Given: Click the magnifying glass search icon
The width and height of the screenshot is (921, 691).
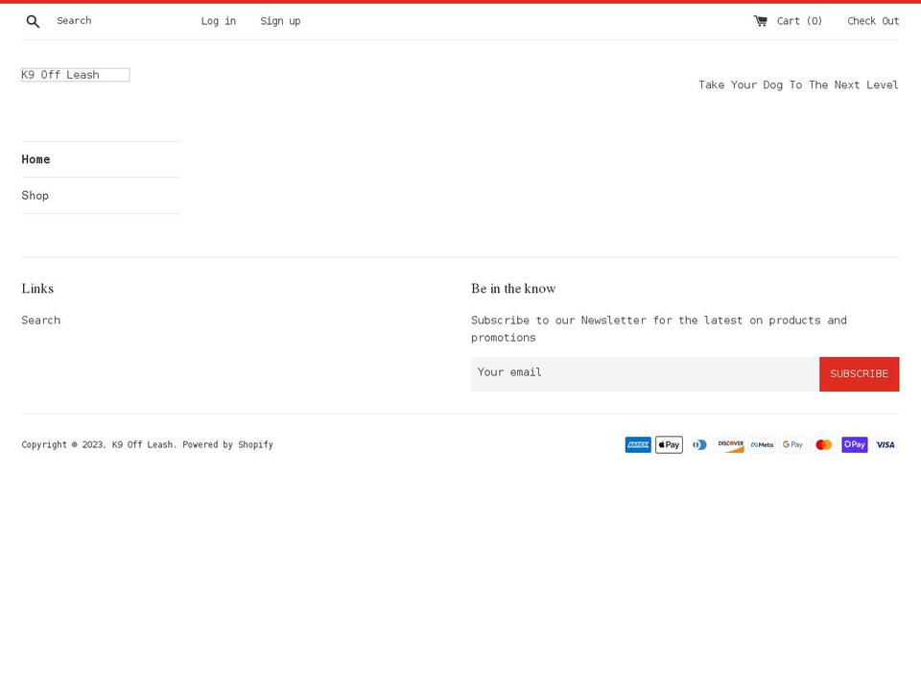Looking at the screenshot, I should pos(33,22).
